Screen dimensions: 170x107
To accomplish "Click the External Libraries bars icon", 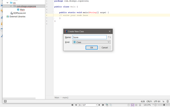I will click(8, 16).
